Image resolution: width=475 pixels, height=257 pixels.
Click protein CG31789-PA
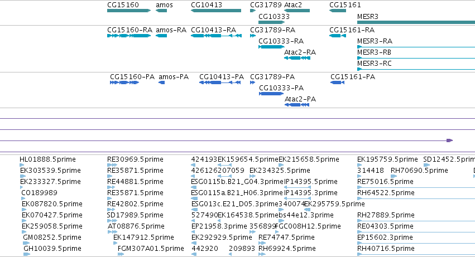272,77
